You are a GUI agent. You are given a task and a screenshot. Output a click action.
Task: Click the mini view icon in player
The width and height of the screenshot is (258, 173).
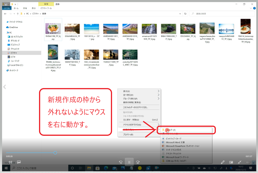pyautogui.click(x=231, y=162)
